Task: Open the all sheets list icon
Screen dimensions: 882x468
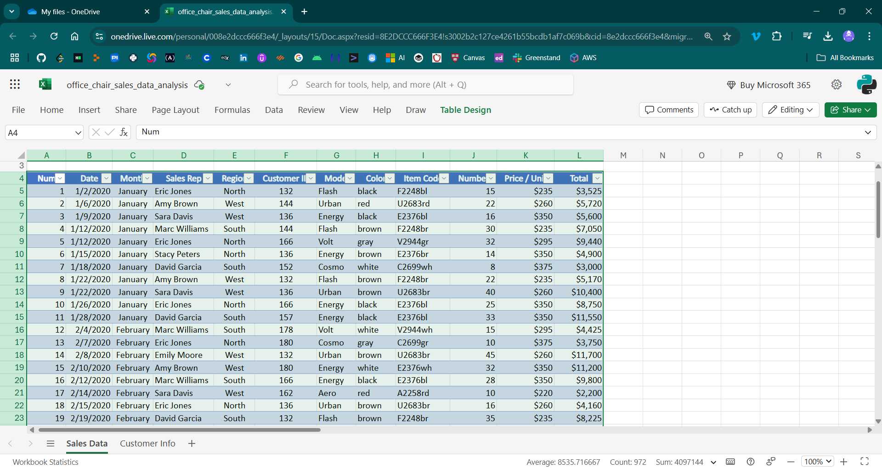Action: (x=51, y=444)
